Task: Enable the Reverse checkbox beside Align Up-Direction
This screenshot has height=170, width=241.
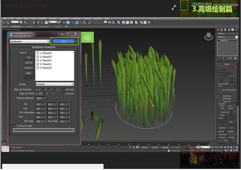Action: tap(64, 90)
